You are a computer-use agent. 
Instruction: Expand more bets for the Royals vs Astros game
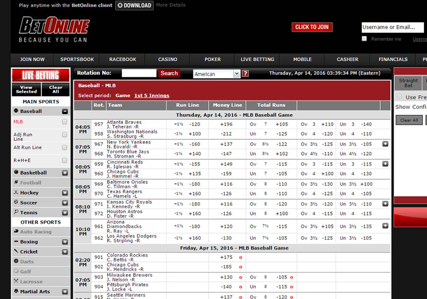coord(385,203)
